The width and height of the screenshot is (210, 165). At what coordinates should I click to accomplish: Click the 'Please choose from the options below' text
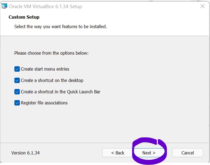(52, 53)
